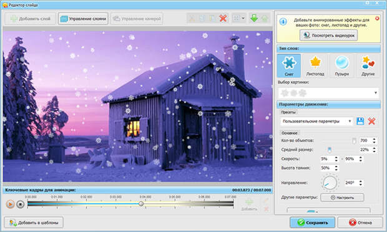
Task: Delete the selected layer with the red X toolbar icon
Action: pyautogui.click(x=223, y=18)
